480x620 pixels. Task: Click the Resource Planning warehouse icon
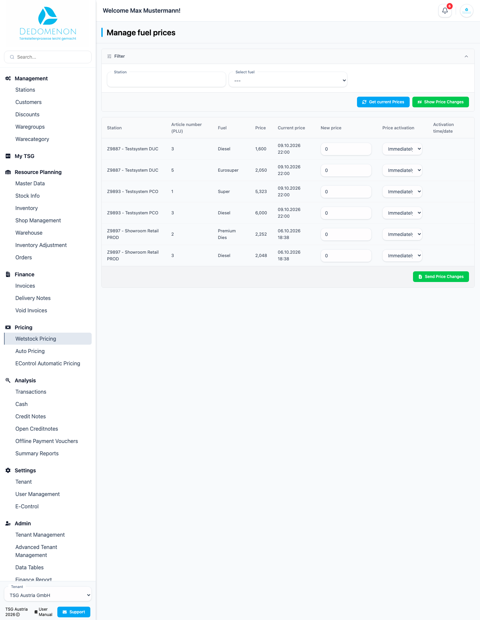click(x=8, y=172)
